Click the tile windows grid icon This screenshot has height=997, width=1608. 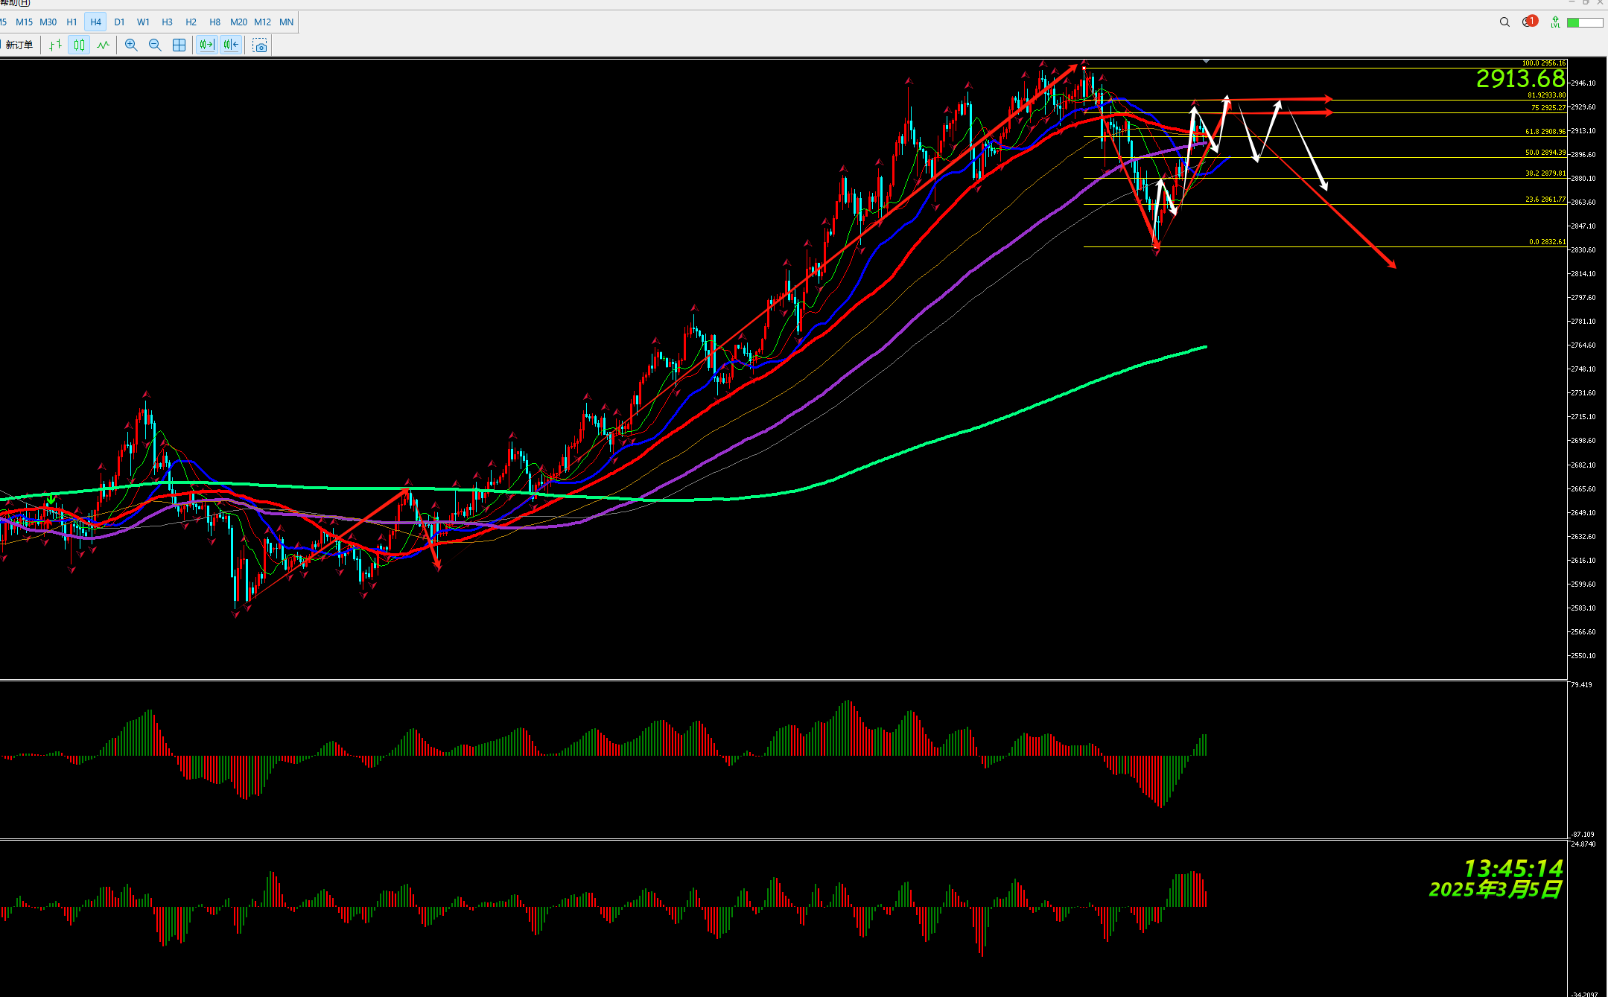tap(179, 45)
